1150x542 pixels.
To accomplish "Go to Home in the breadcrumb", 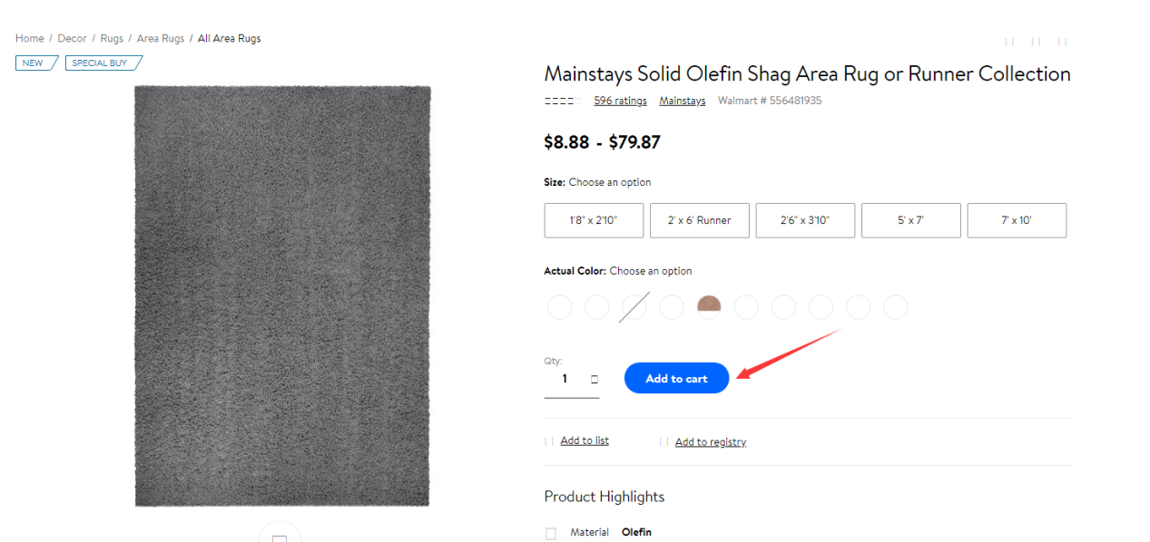I will (x=29, y=39).
